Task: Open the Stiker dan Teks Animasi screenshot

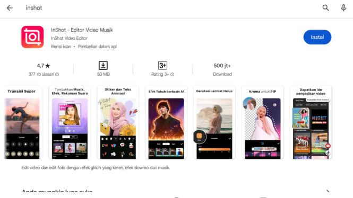Action: pos(118,122)
